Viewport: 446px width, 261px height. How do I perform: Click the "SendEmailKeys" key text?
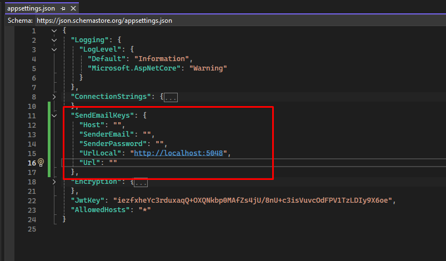coord(102,115)
